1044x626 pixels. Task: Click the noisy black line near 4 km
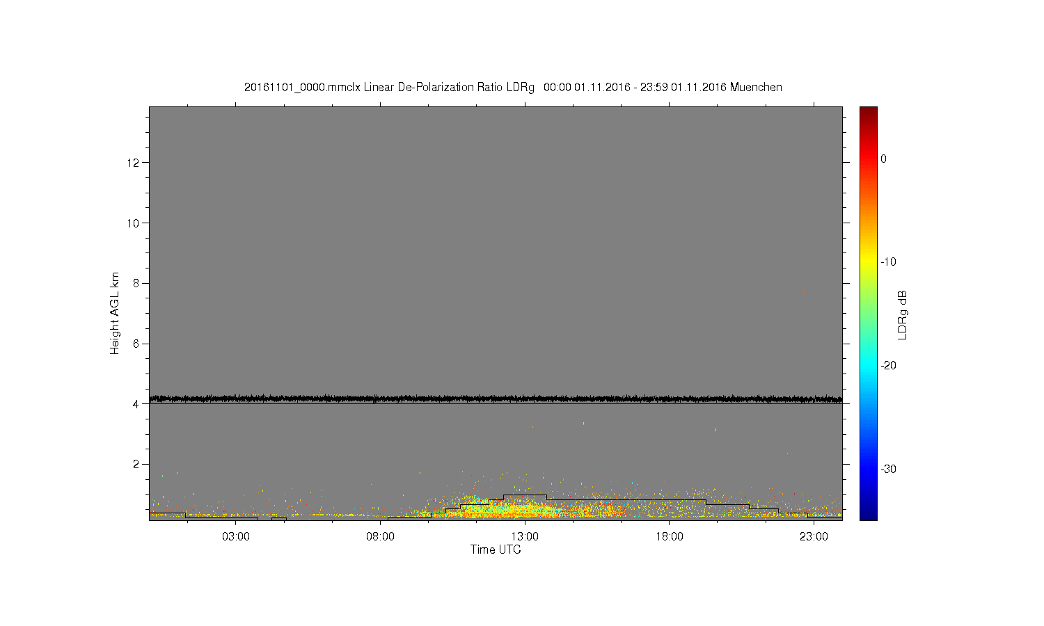click(x=496, y=399)
